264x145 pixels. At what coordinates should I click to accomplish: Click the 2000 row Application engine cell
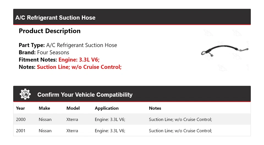pyautogui.click(x=110, y=120)
